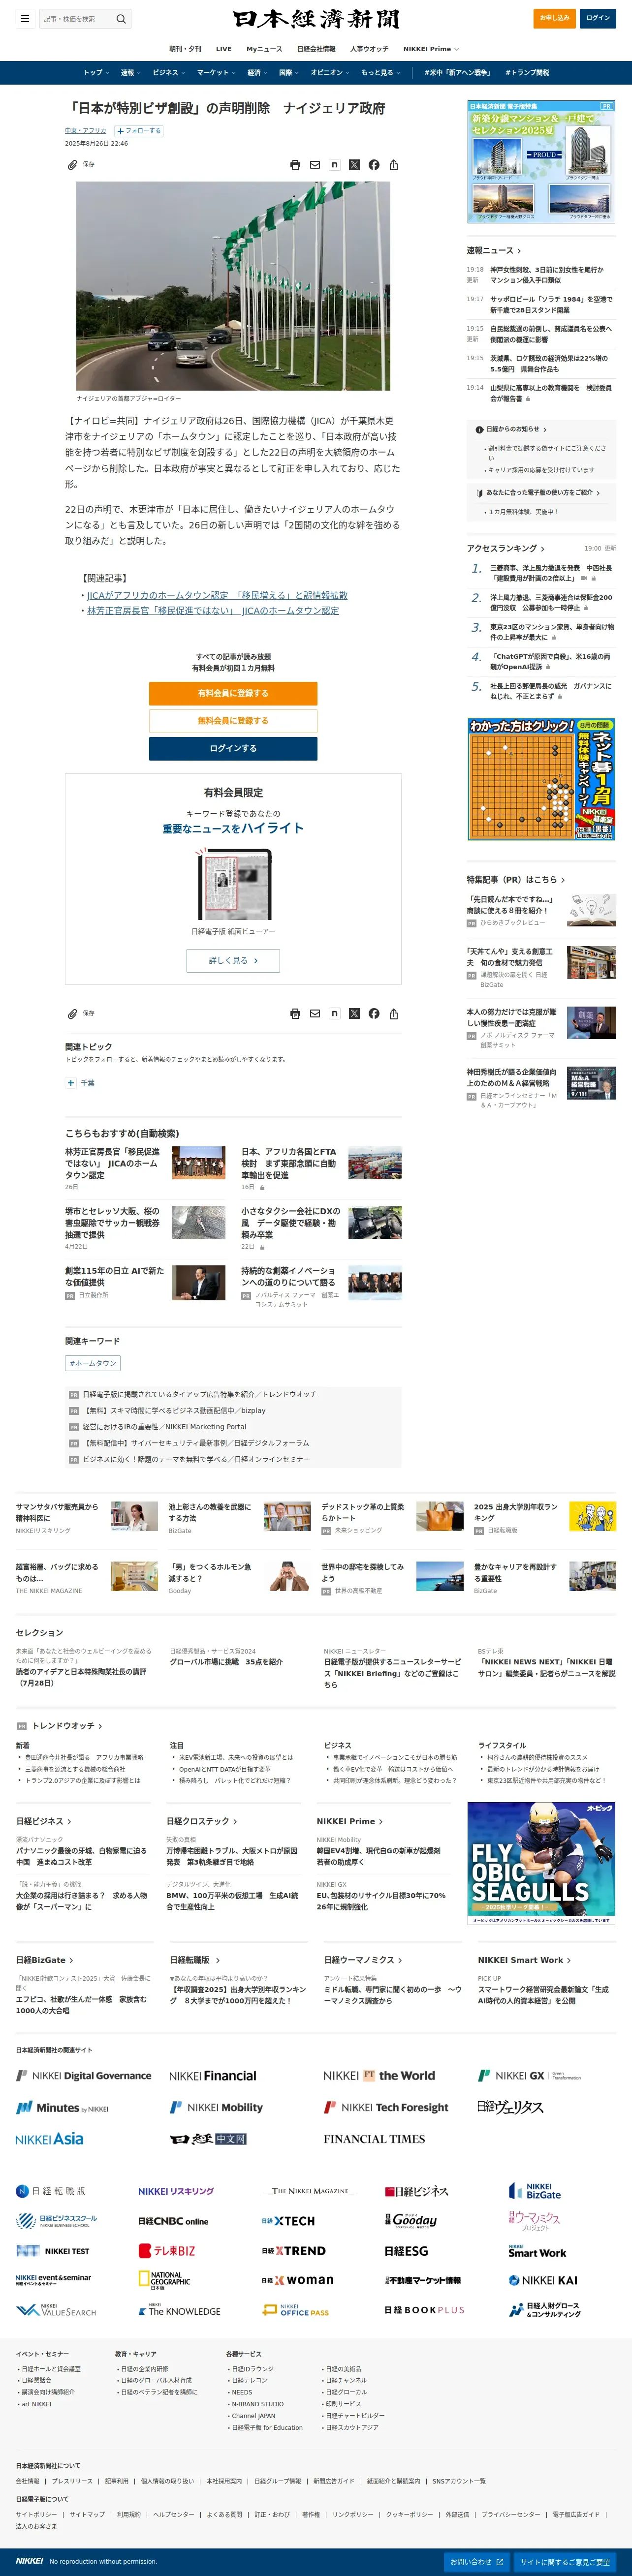Click the Facebook icon below the article body
Image resolution: width=632 pixels, height=2576 pixels.
(374, 1013)
